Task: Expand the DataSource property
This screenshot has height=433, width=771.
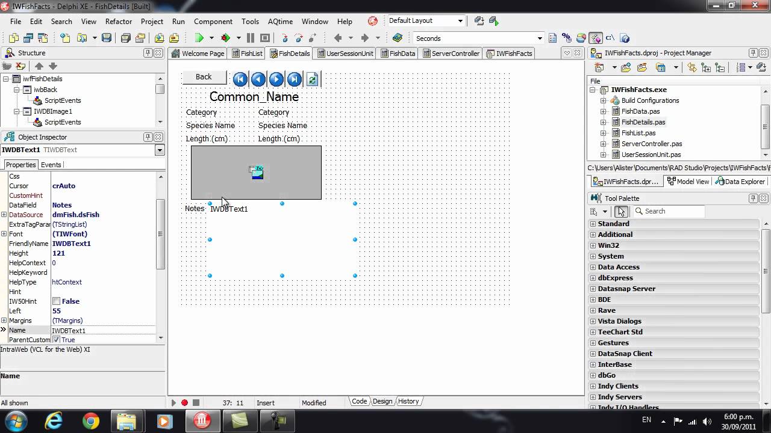Action: pos(4,215)
